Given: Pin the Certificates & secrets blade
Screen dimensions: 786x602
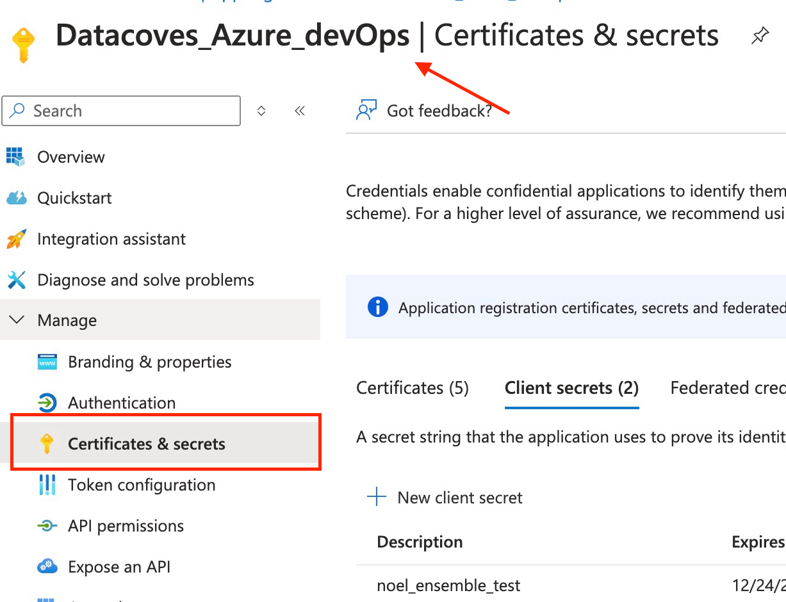Looking at the screenshot, I should click(760, 37).
